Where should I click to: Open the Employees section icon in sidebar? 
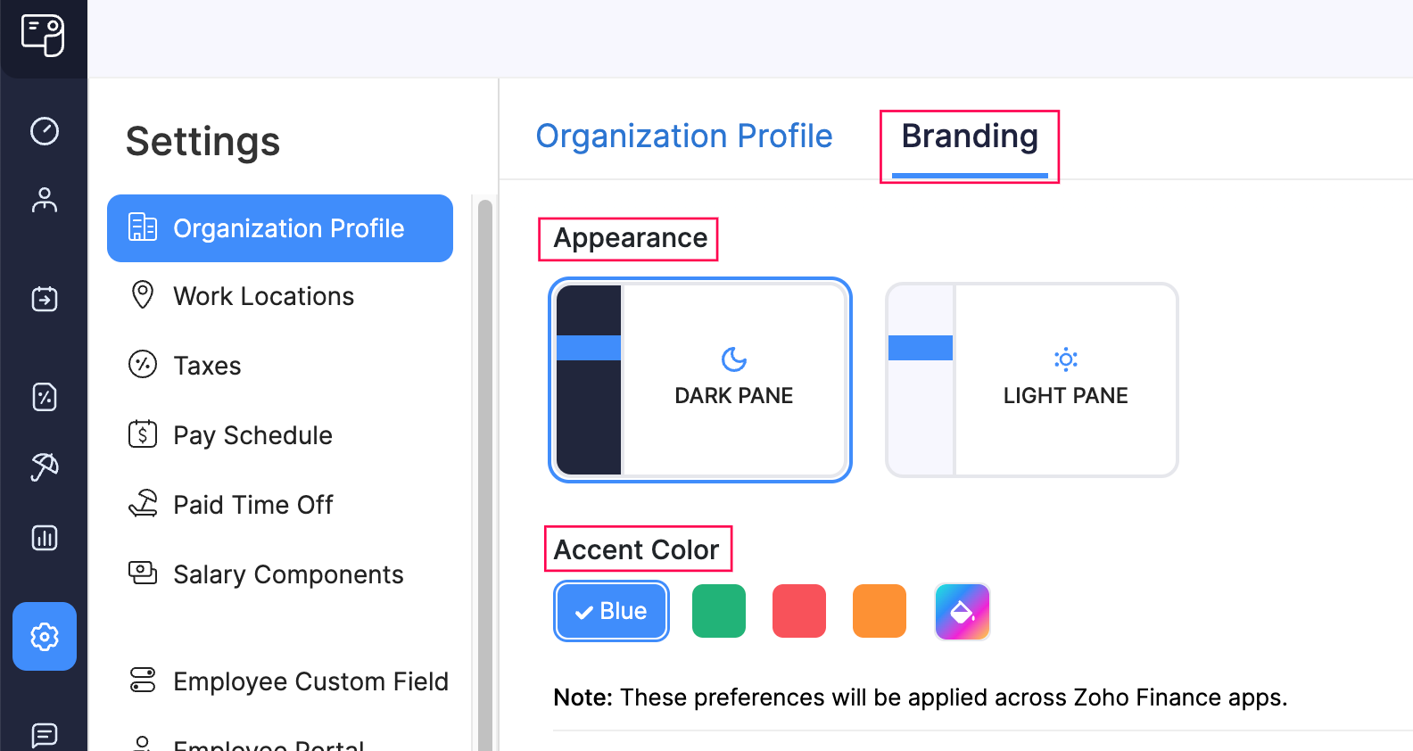(x=44, y=200)
